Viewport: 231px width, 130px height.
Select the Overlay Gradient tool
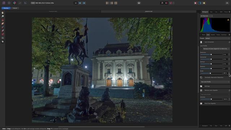3,34
